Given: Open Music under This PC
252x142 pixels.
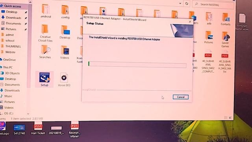Looking at the screenshot, I should [8, 96].
